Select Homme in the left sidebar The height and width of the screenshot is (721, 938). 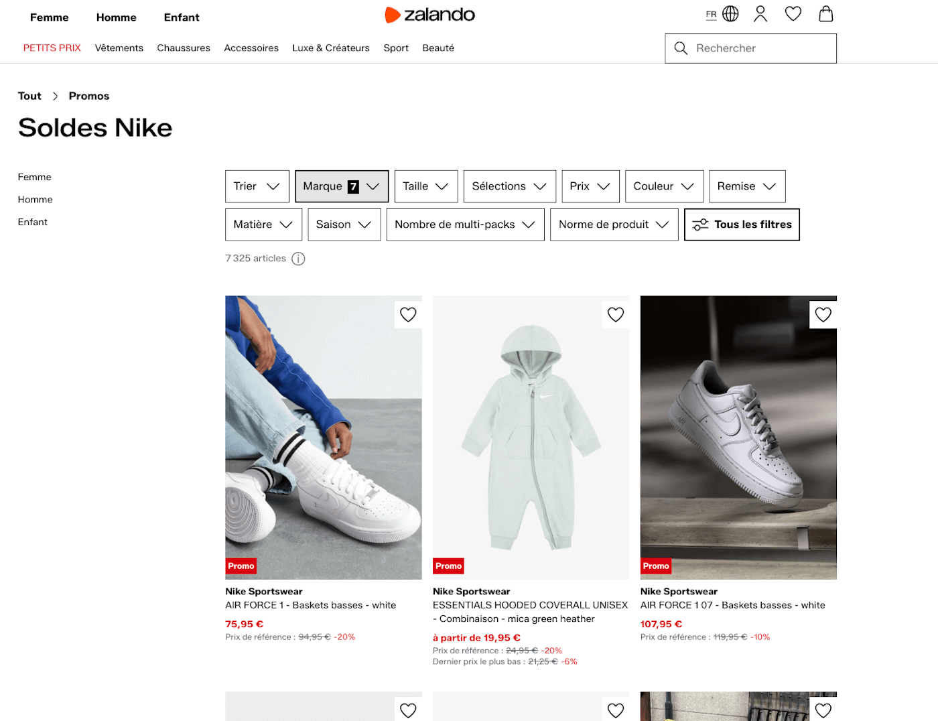(x=35, y=199)
